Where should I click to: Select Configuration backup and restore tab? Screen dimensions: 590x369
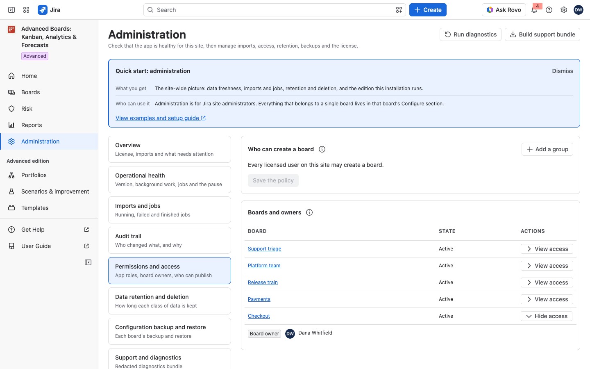pyautogui.click(x=170, y=331)
